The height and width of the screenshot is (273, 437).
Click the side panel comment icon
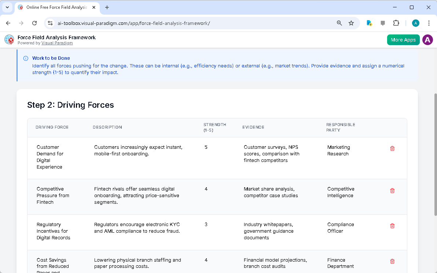tap(382, 23)
